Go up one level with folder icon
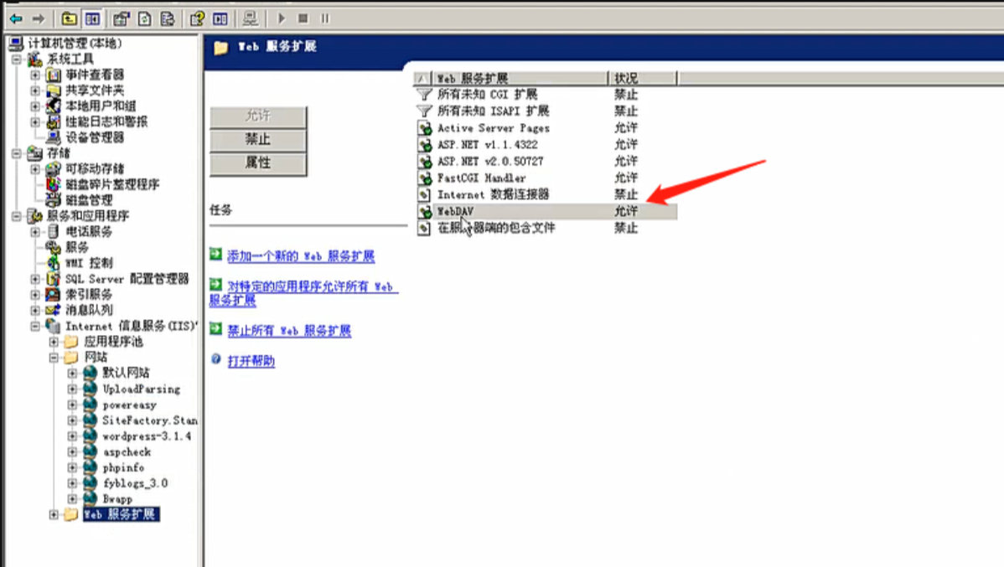Screen dimensions: 1004x567 [x=70, y=18]
